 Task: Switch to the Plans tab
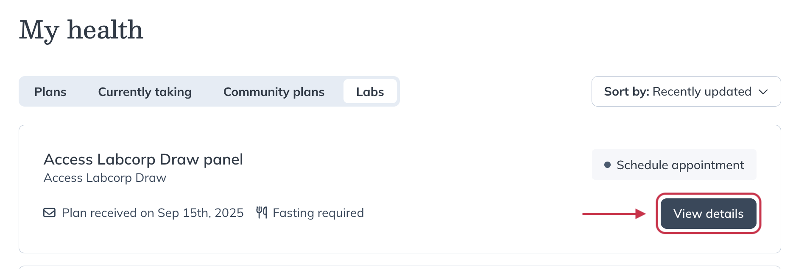(50, 92)
